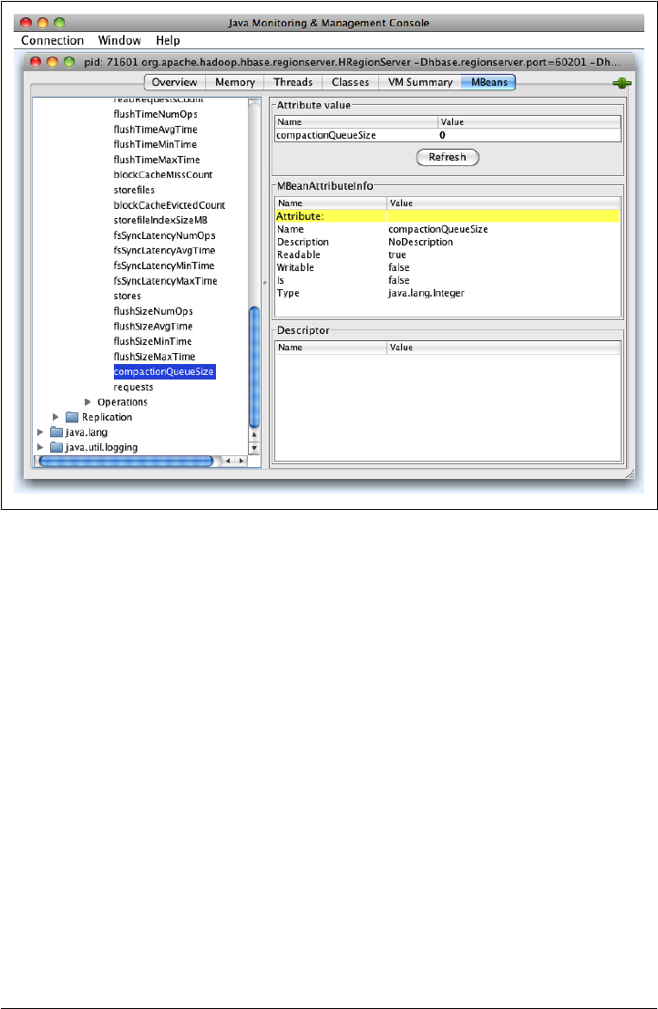
Task: Expand the Replication tree node
Action: [56, 417]
